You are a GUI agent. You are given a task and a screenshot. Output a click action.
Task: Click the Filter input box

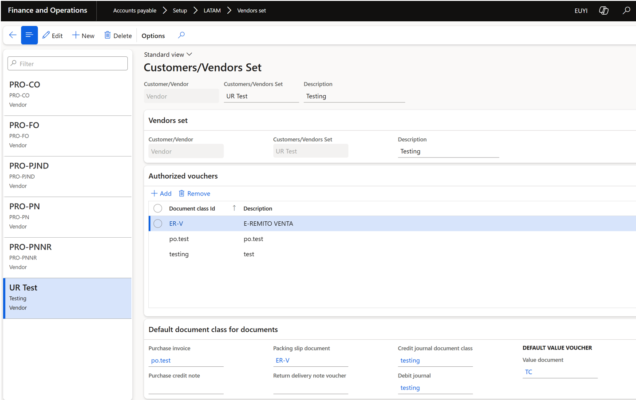tap(67, 63)
